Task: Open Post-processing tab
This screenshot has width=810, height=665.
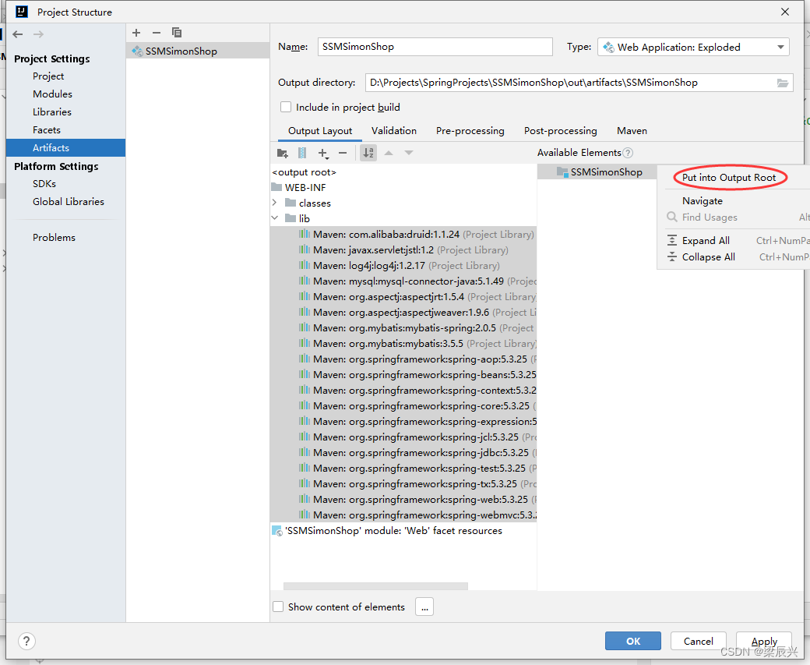Action: (561, 131)
